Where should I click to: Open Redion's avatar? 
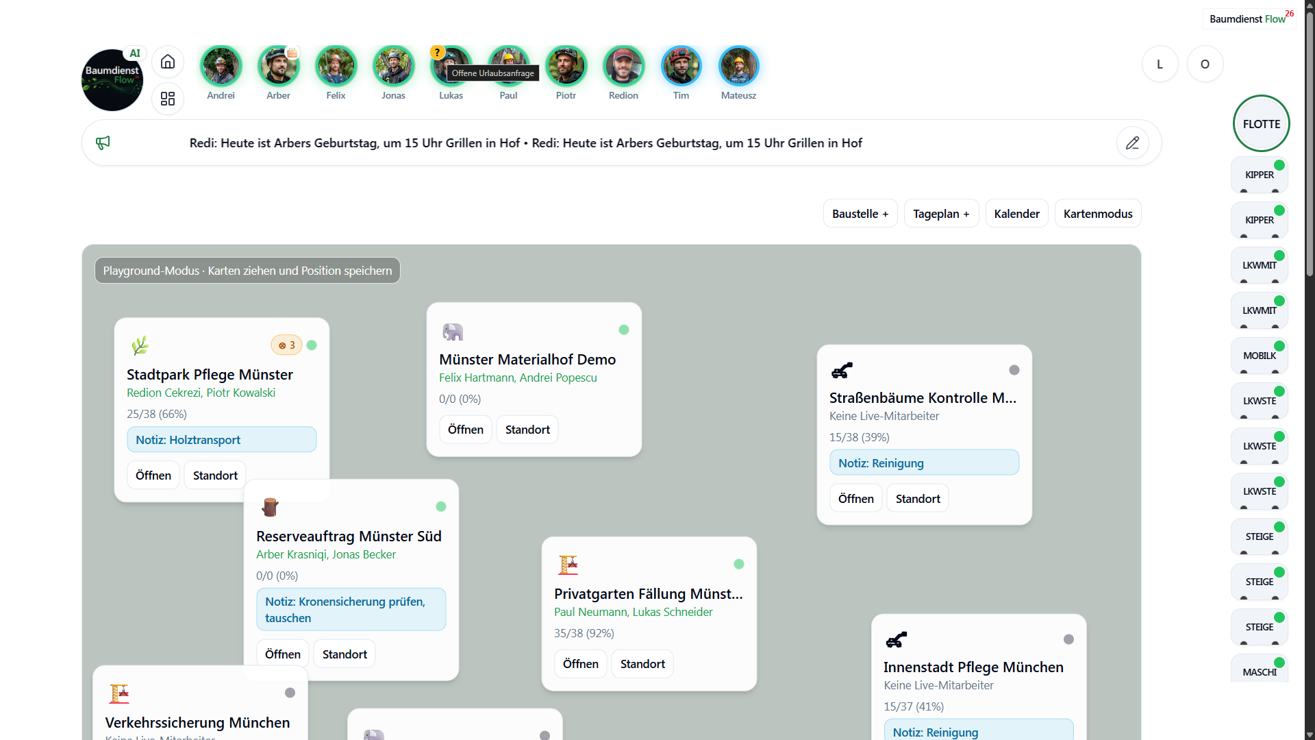point(623,66)
